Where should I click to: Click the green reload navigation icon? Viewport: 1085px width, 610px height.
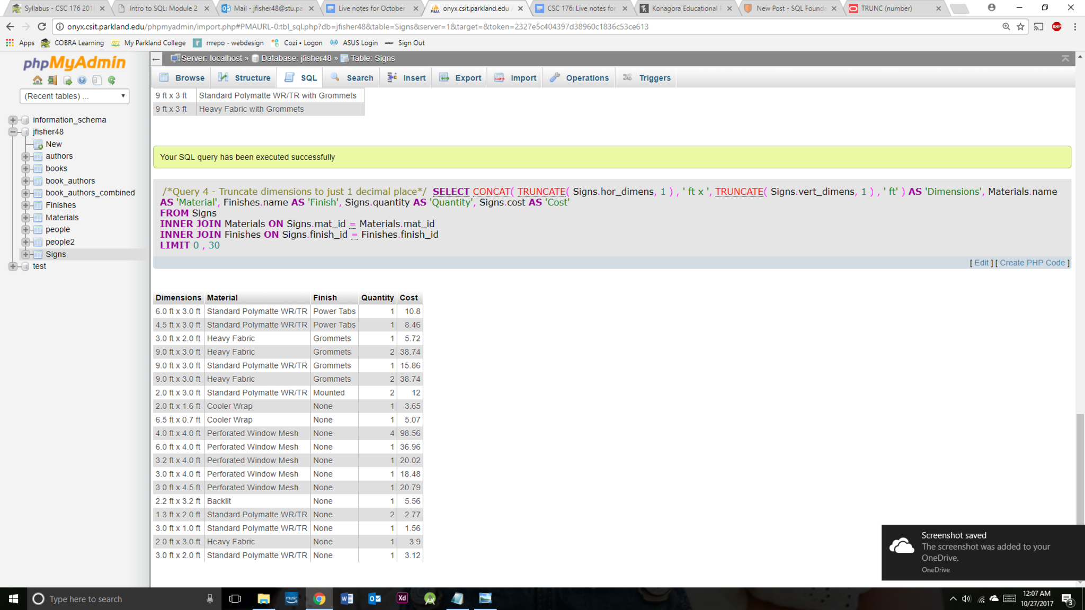pyautogui.click(x=111, y=80)
